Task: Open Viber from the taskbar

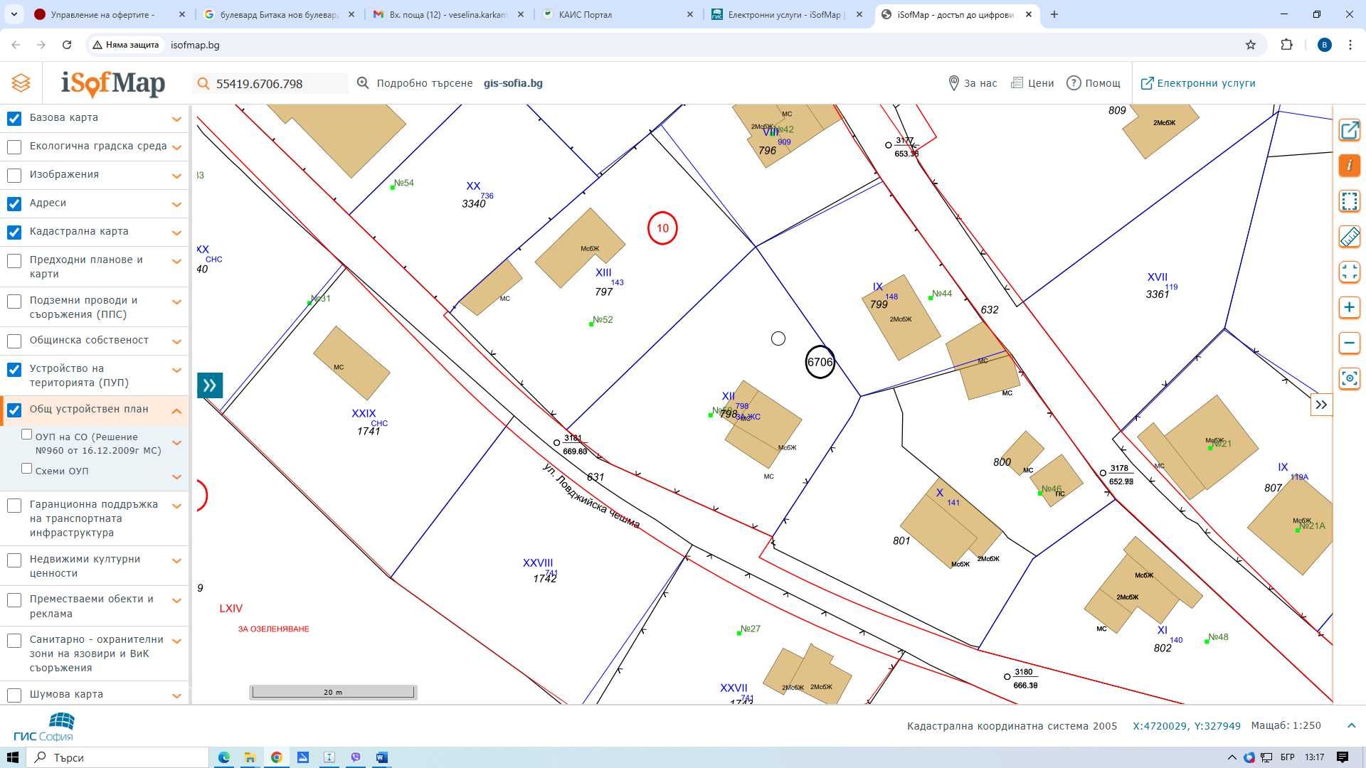Action: coord(355,757)
